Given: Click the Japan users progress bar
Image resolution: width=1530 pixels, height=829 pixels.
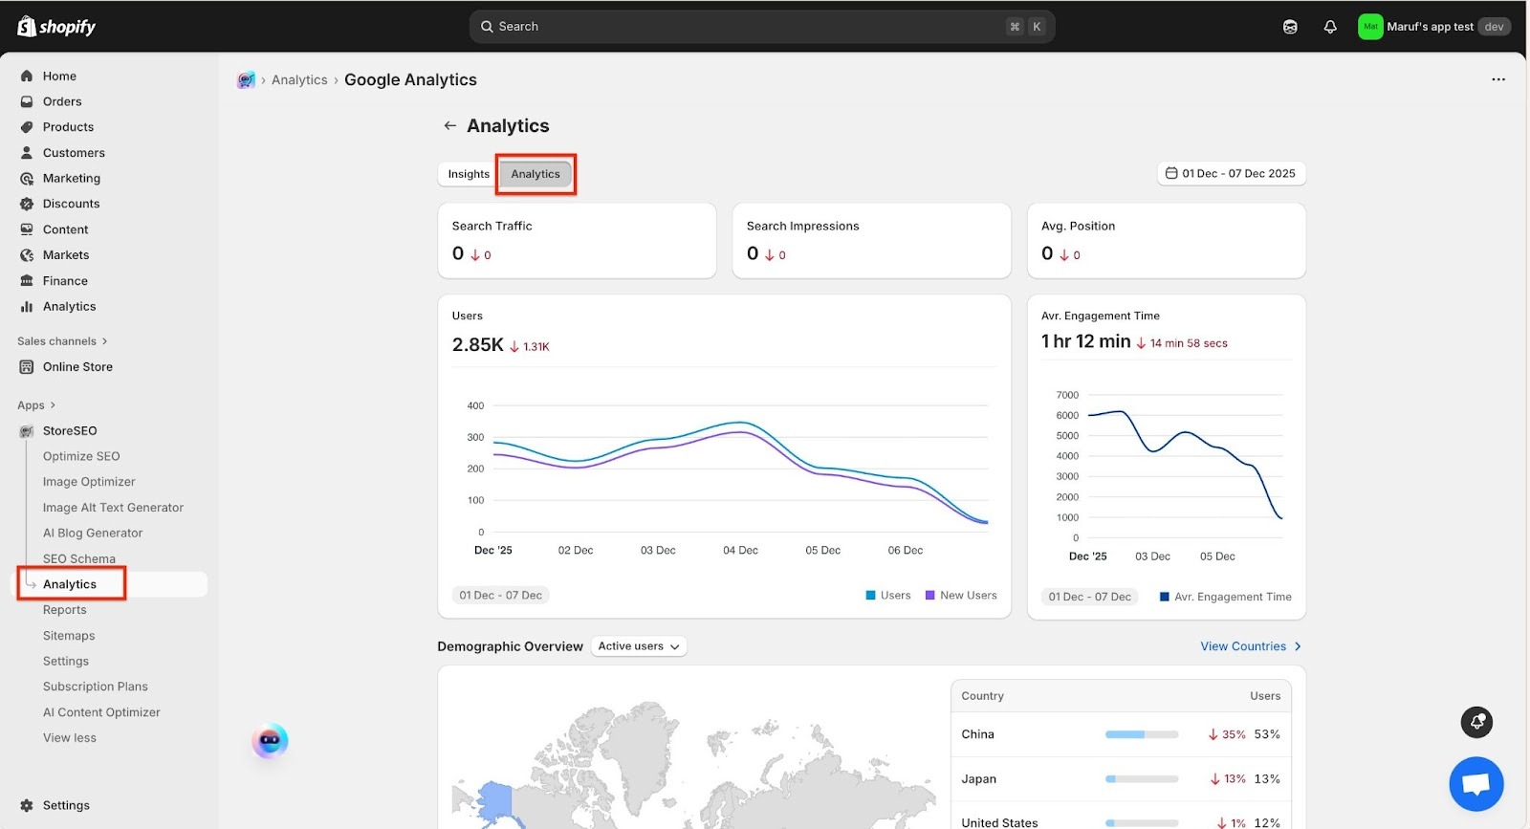Looking at the screenshot, I should coord(1142,779).
